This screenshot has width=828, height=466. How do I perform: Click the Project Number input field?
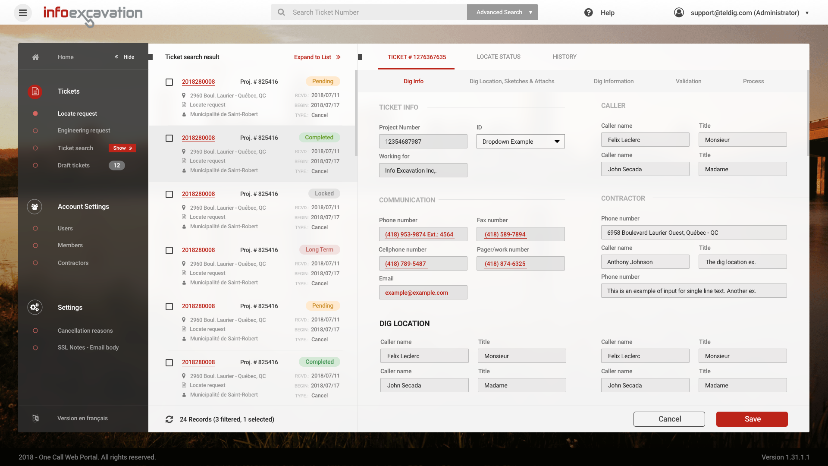click(423, 142)
